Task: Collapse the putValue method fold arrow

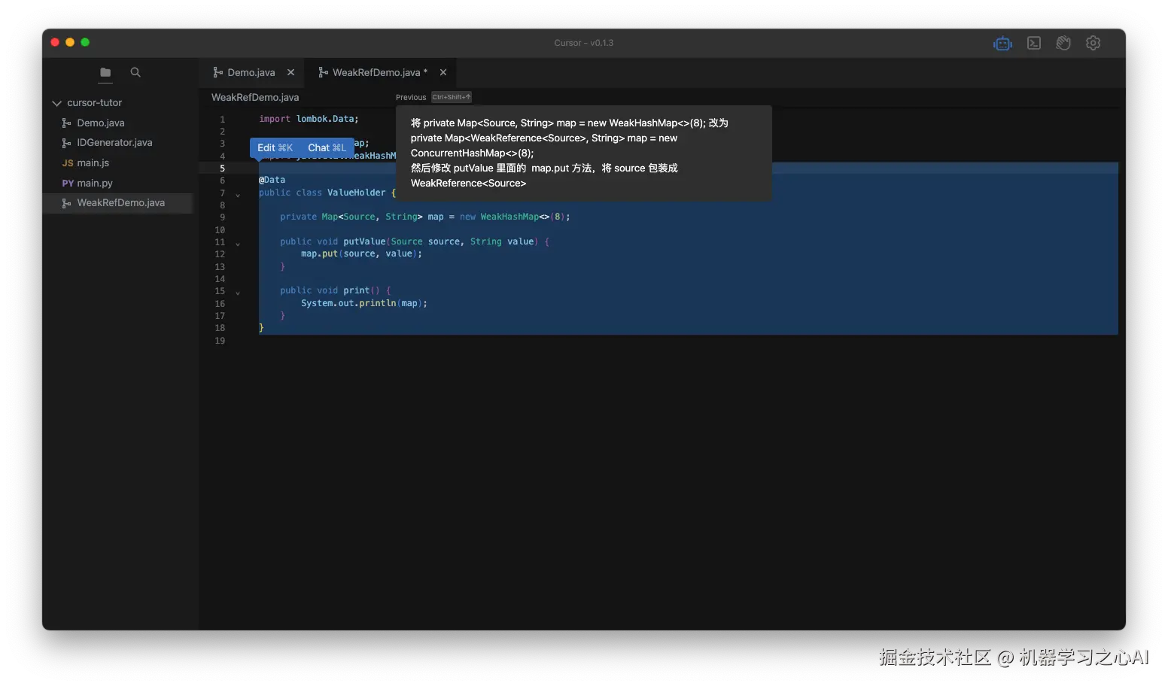Action: coord(238,243)
